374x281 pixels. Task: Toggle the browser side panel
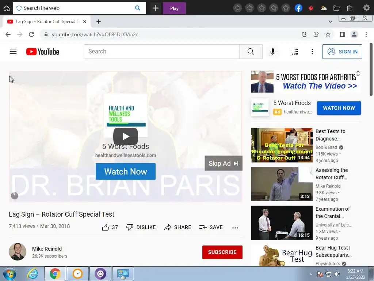pos(343,34)
